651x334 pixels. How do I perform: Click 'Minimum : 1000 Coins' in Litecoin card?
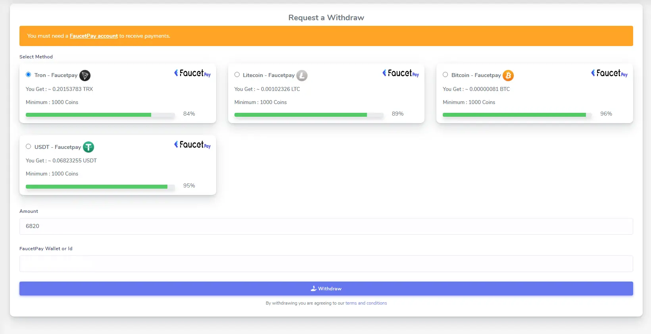(261, 102)
